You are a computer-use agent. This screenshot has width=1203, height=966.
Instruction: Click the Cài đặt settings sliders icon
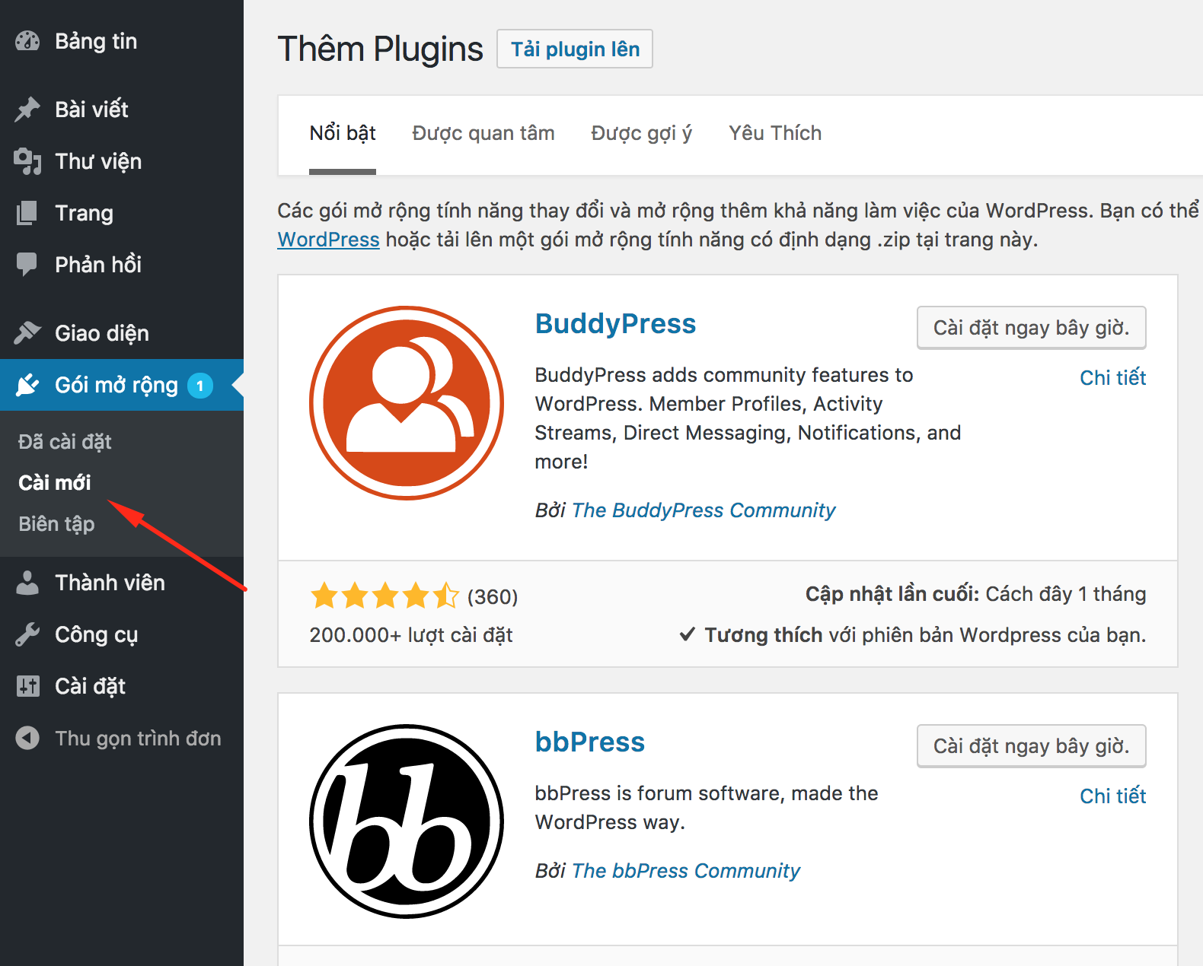(x=27, y=686)
